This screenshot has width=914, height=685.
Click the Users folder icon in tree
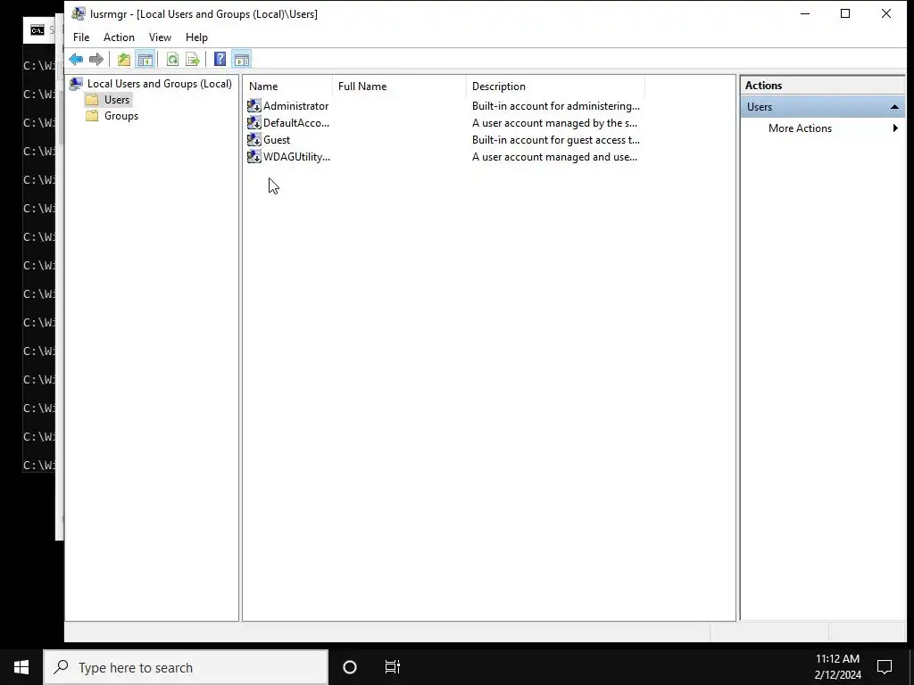click(92, 100)
